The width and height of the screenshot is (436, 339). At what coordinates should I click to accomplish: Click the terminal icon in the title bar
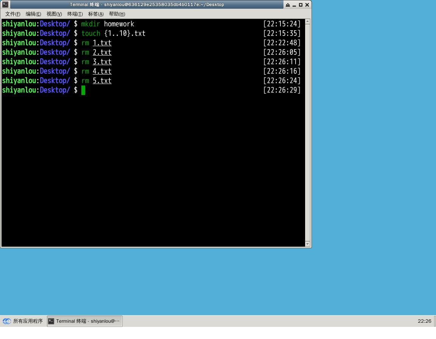point(5,5)
